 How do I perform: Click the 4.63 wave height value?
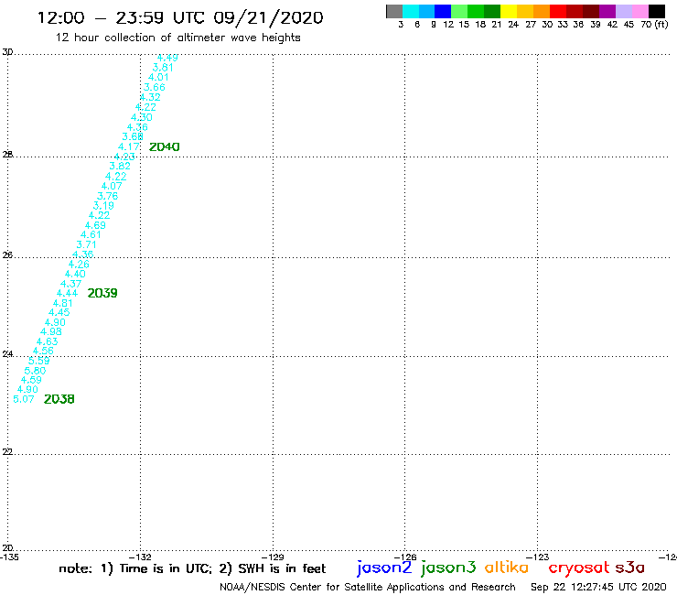pyautogui.click(x=47, y=341)
